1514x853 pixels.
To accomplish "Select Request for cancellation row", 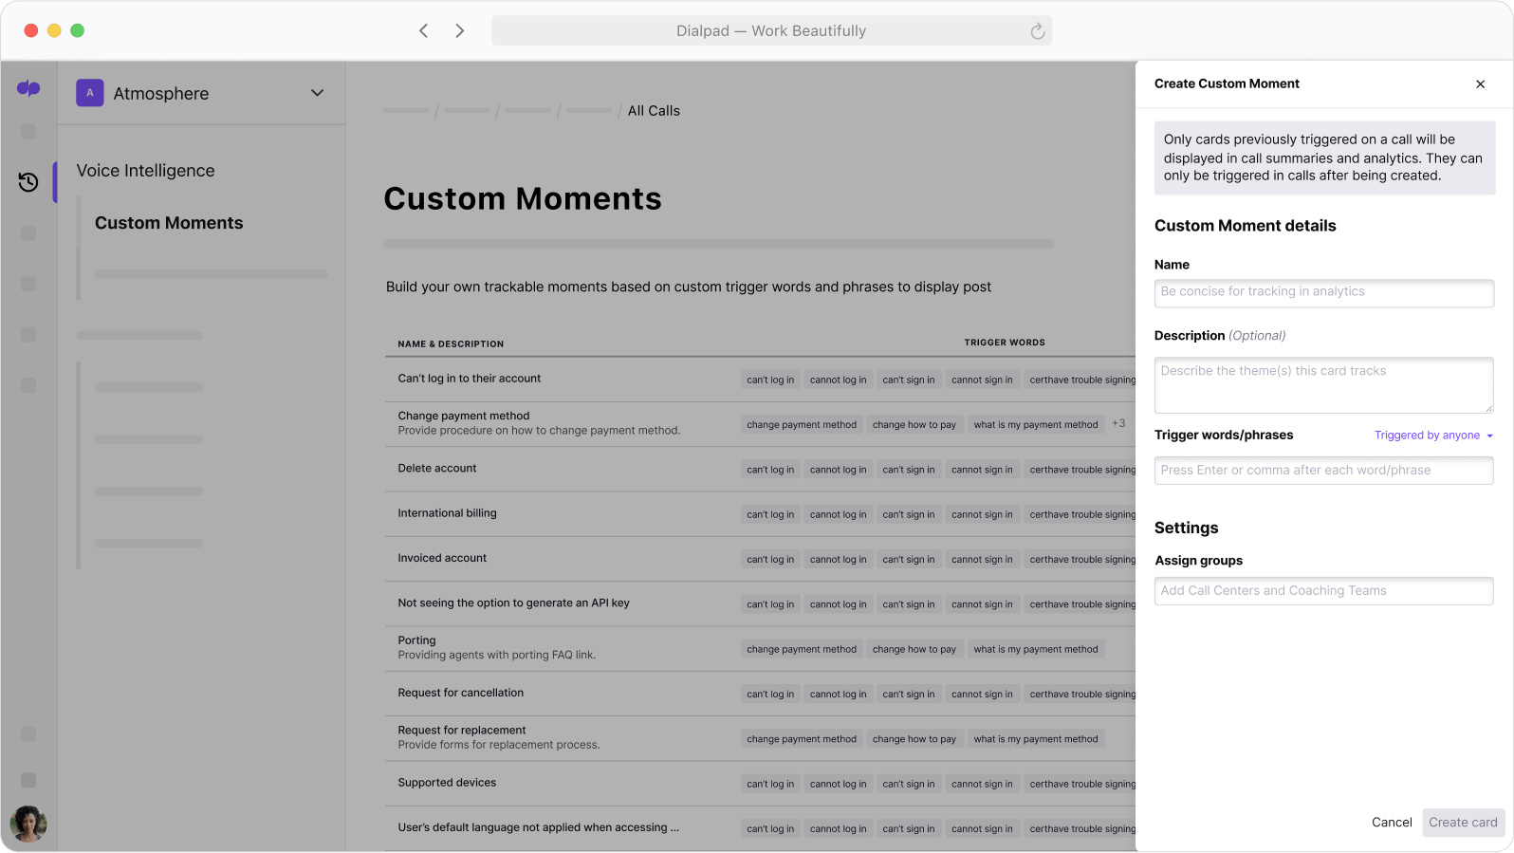I will (760, 694).
